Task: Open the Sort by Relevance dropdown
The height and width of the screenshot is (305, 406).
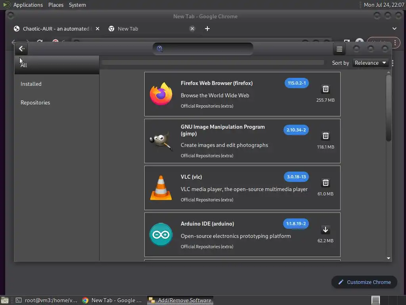Action: [x=370, y=63]
